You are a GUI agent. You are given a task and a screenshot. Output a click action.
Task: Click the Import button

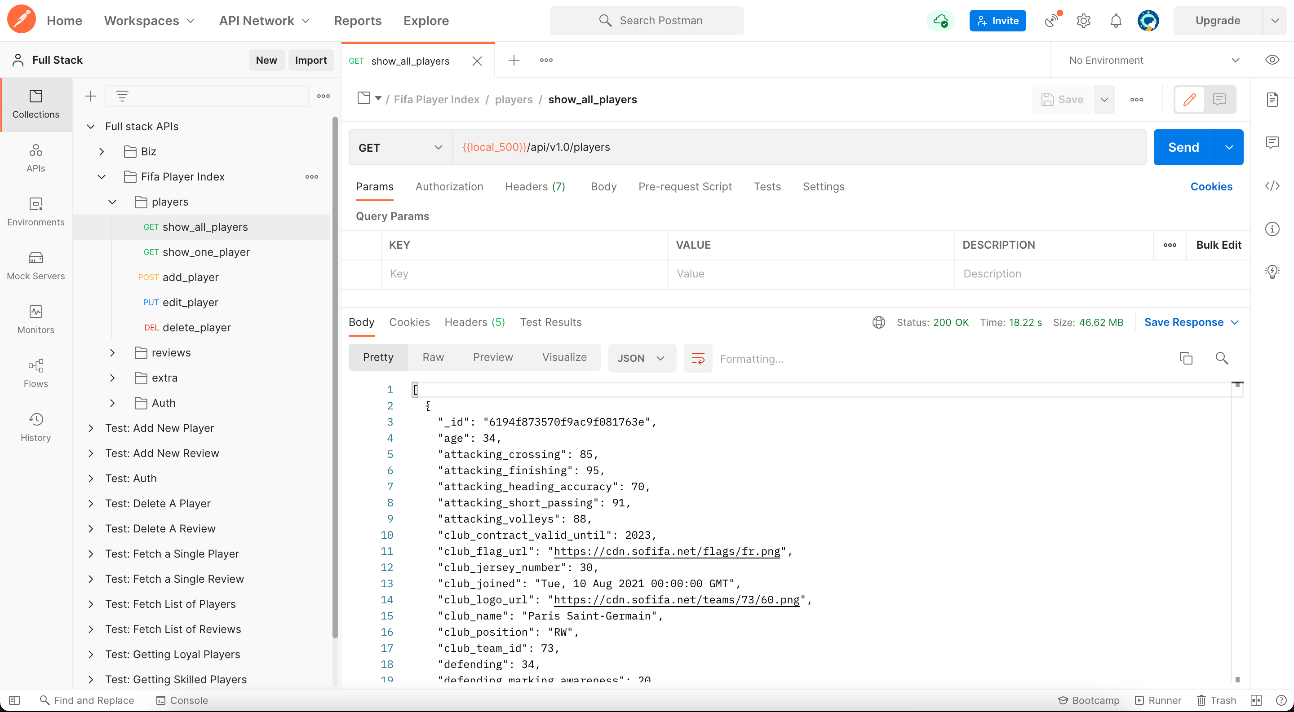pos(310,60)
